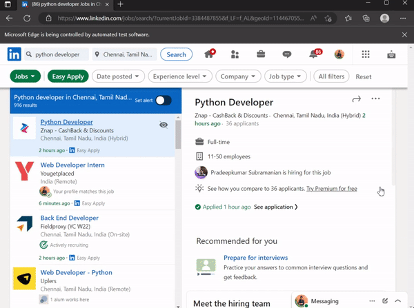Click the Search button
The width and height of the screenshot is (414, 308).
point(176,54)
